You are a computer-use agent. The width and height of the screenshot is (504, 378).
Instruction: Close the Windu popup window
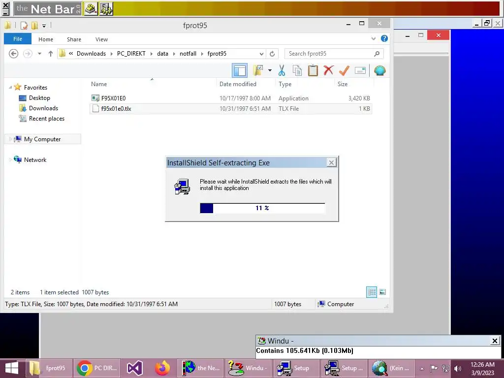pyautogui.click(x=495, y=341)
